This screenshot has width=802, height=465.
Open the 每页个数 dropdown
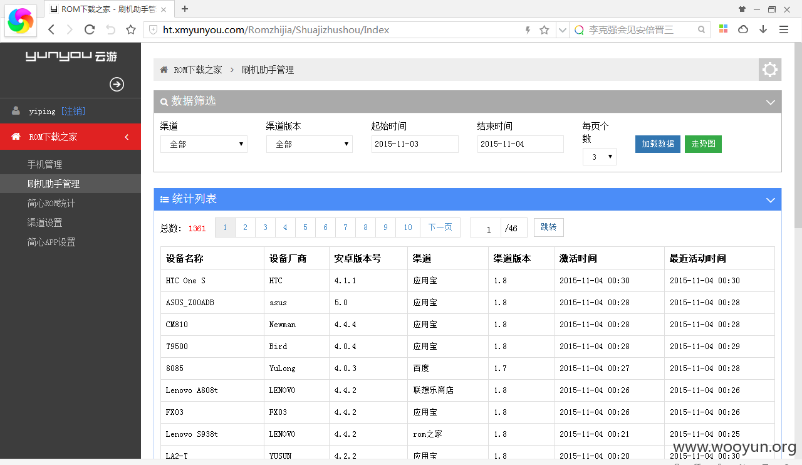(600, 157)
